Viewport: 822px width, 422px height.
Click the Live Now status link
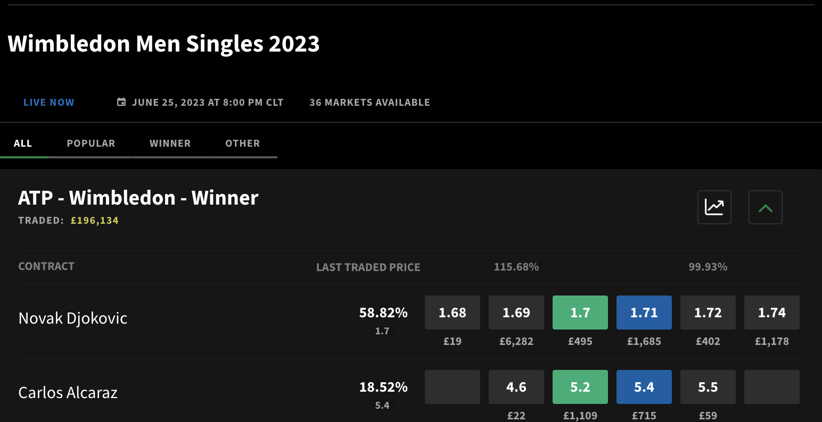(x=49, y=103)
